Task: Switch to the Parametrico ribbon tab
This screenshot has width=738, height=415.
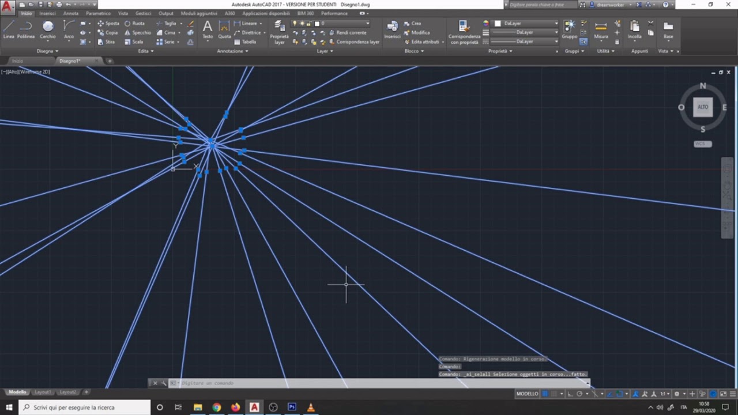Action: tap(98, 13)
